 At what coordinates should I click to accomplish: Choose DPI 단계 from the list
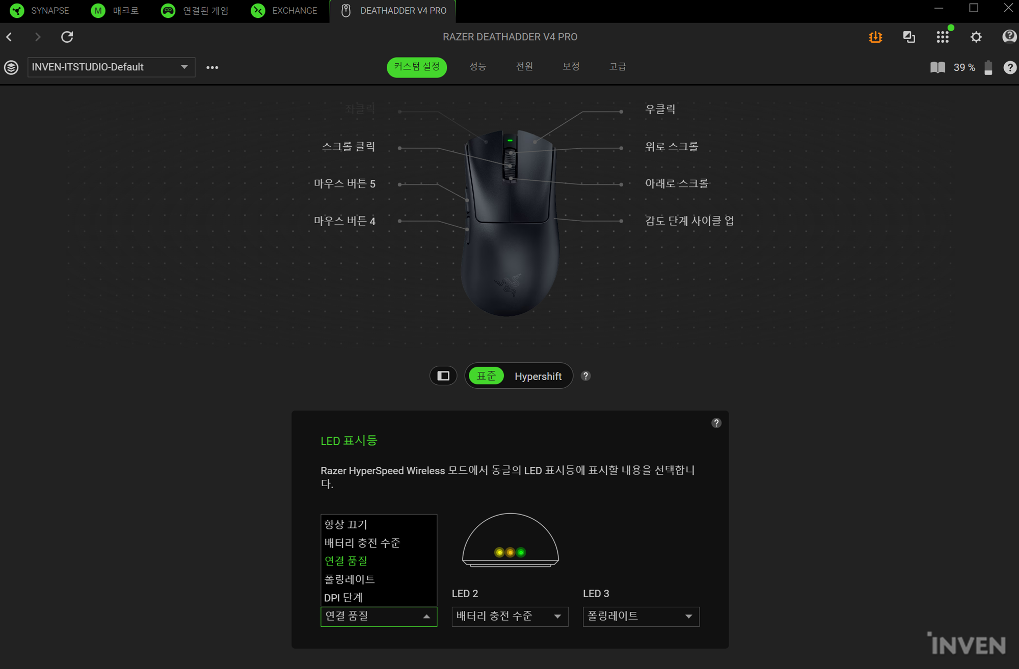379,597
